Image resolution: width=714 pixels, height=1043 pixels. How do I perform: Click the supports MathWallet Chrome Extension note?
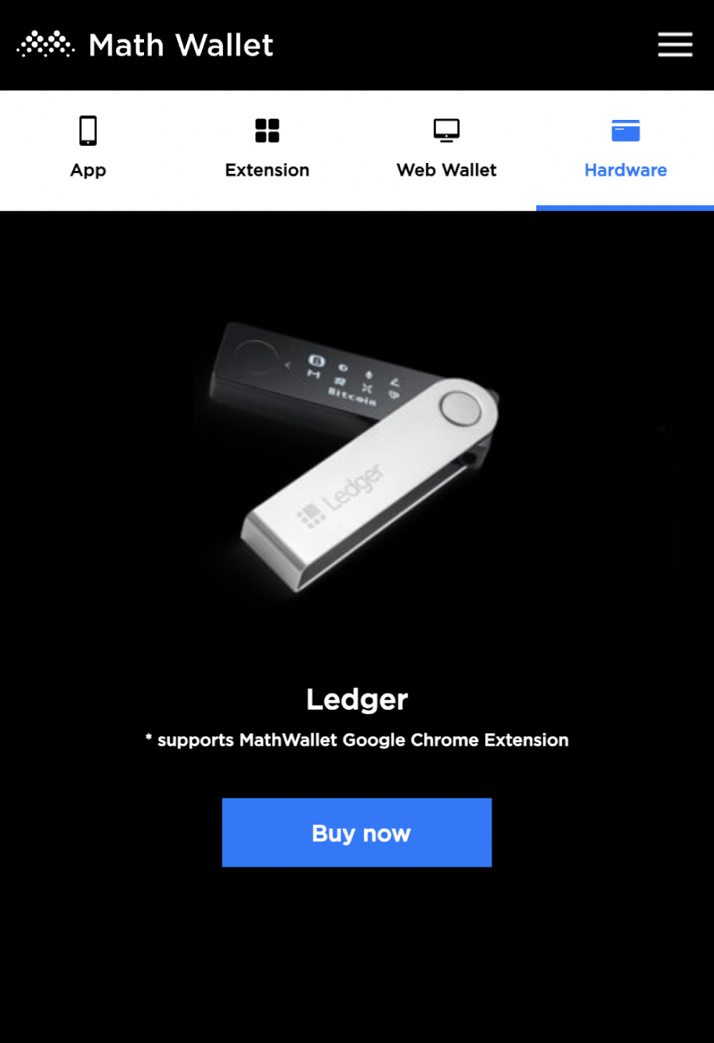[357, 740]
